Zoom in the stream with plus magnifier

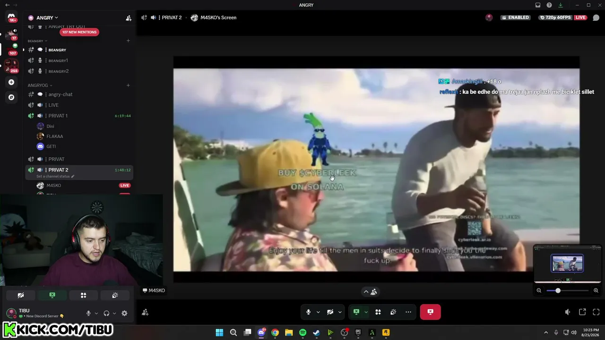(596, 290)
